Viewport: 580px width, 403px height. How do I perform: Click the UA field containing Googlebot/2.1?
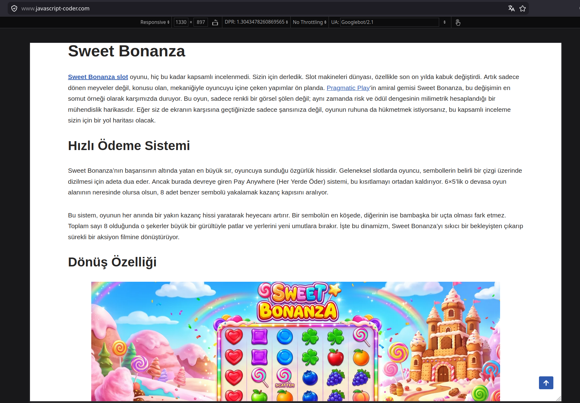[x=390, y=22]
